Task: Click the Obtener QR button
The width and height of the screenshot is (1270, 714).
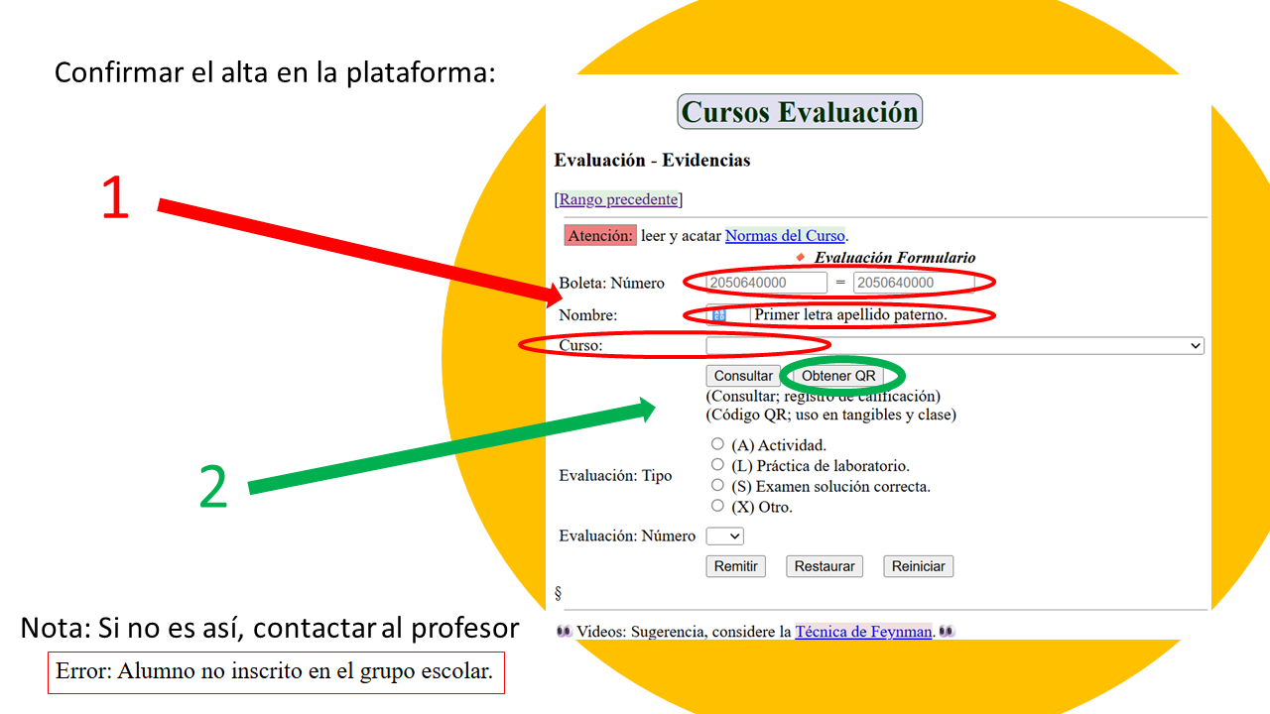Action: [x=838, y=376]
